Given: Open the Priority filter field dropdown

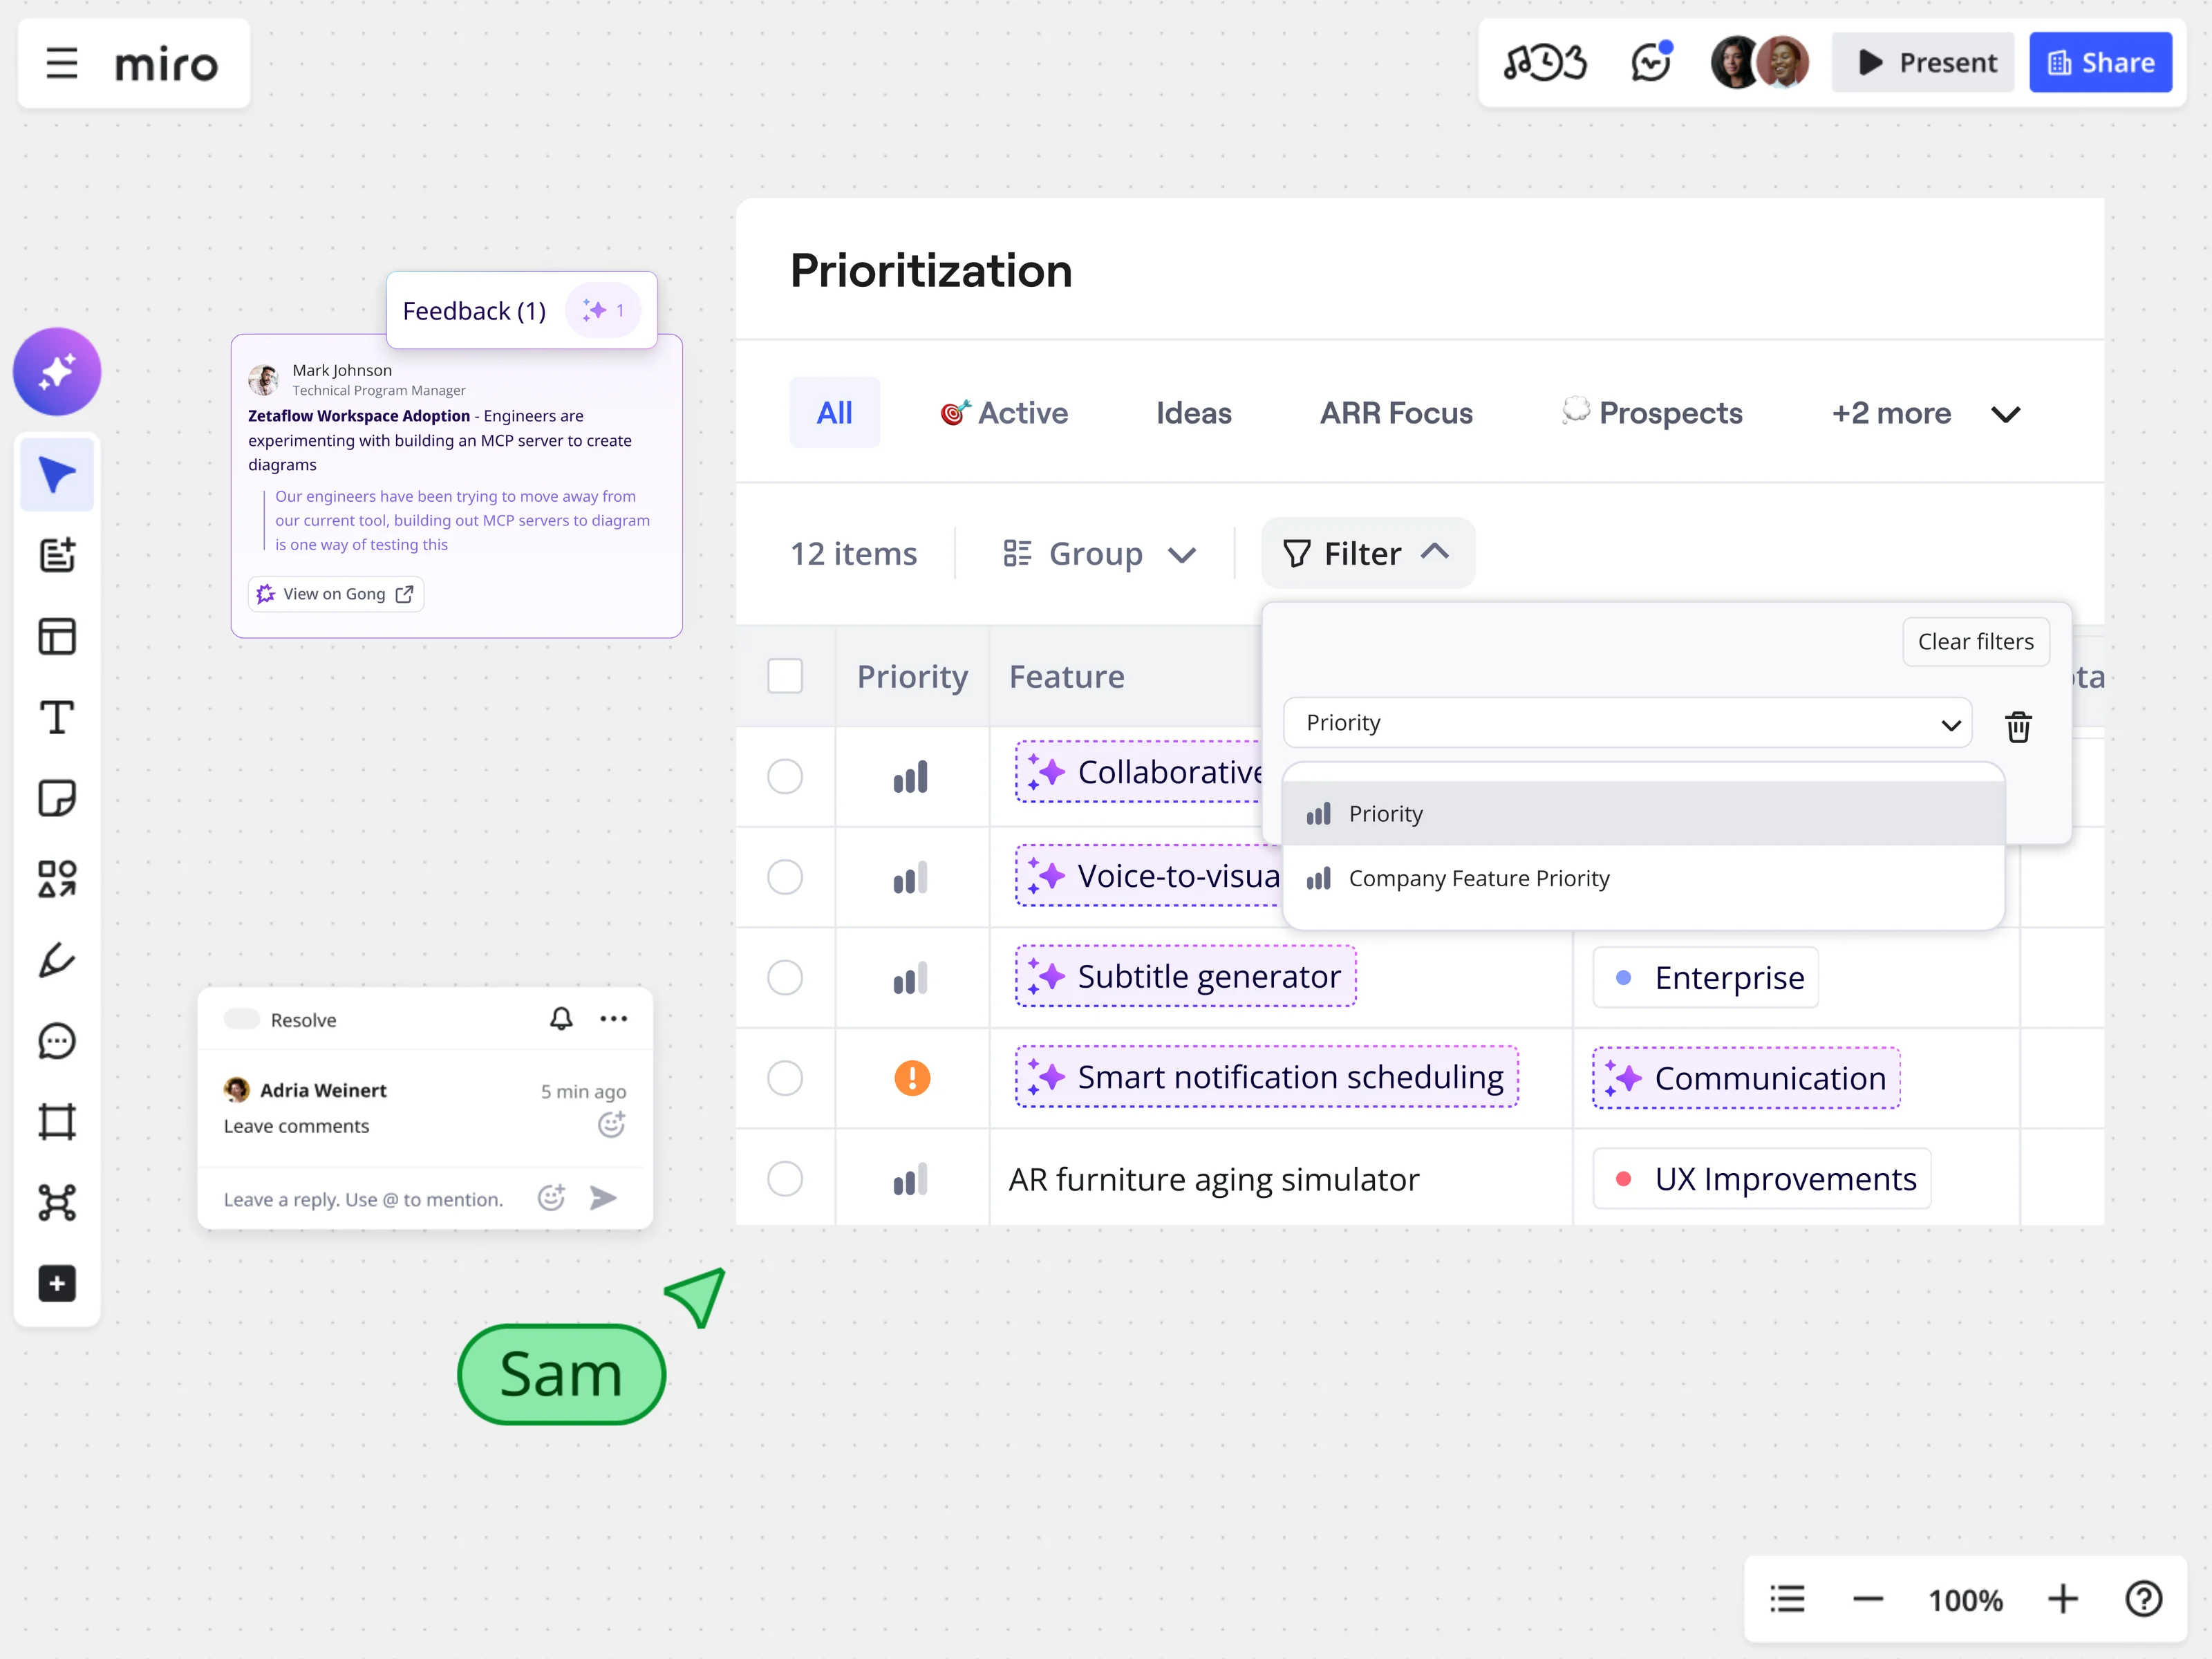Looking at the screenshot, I should (1627, 723).
